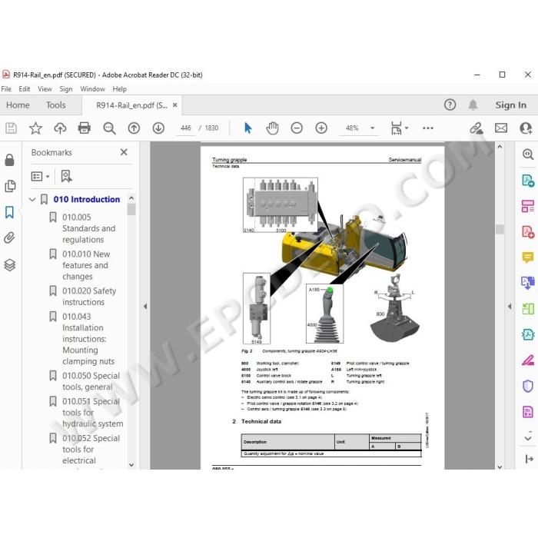Open the Find text magnifier
Screen dimensions: 538x538
[109, 128]
